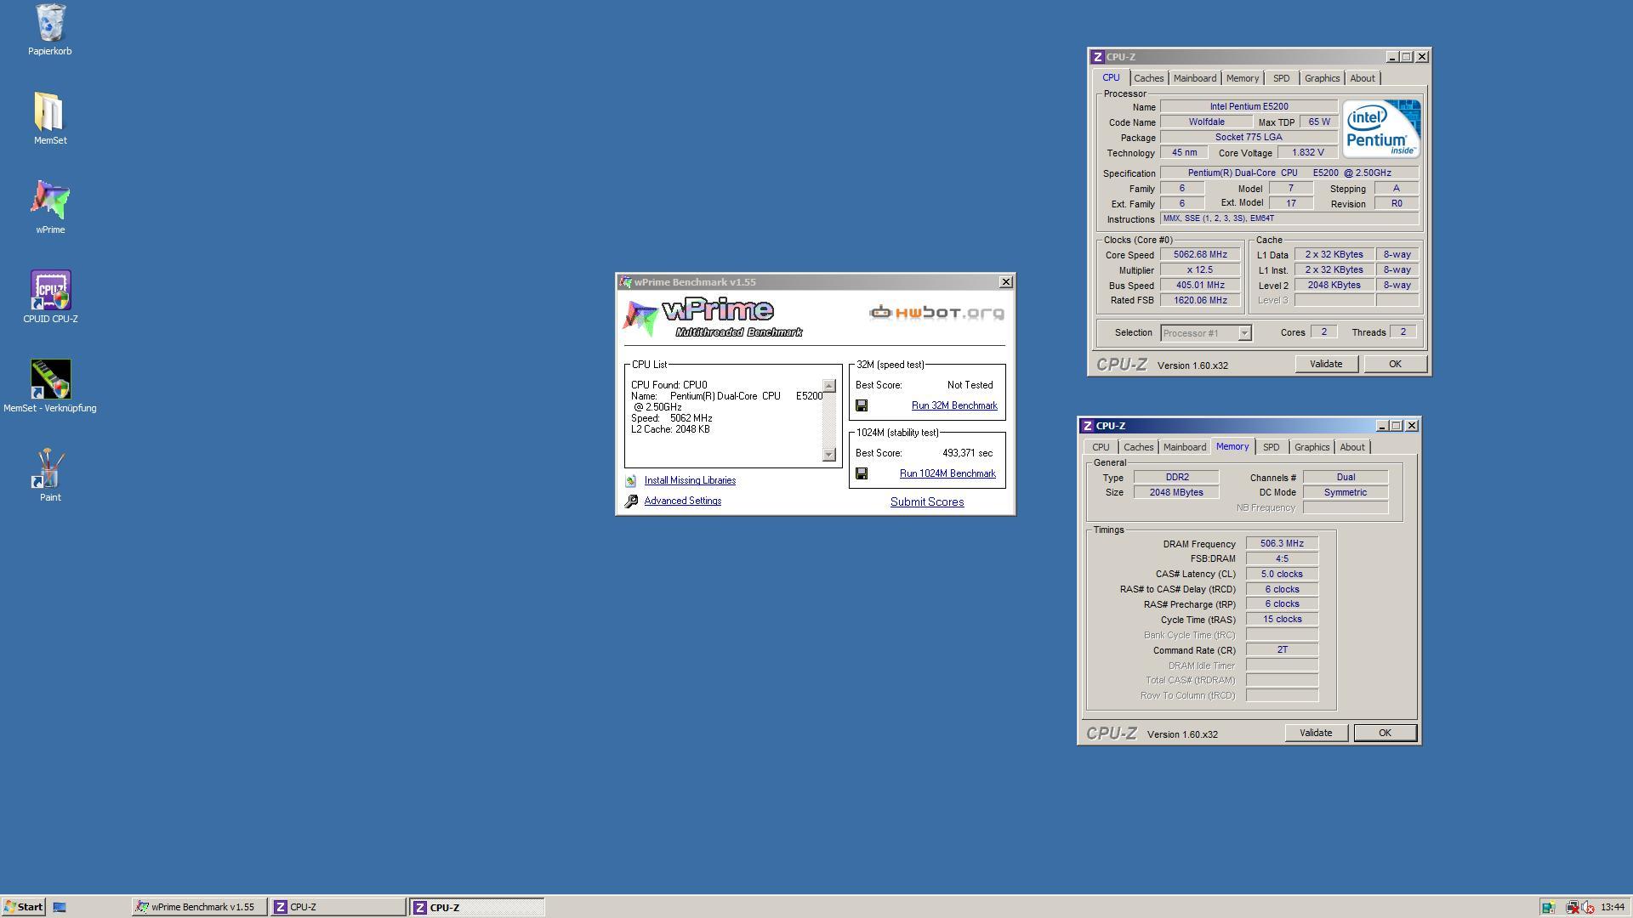This screenshot has width=1633, height=918.
Task: Open Caches tab in upper CPU-Z window
Action: click(1148, 78)
